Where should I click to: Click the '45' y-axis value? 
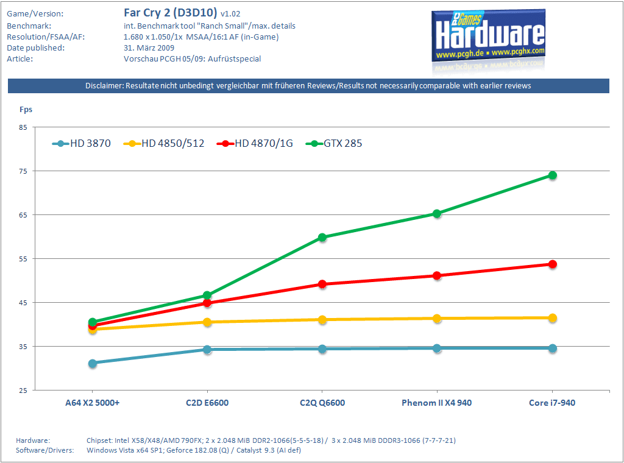pyautogui.click(x=23, y=303)
